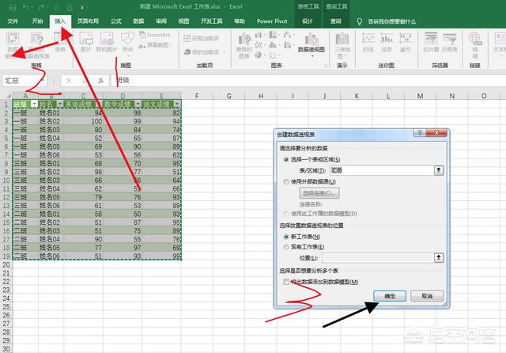The height and width of the screenshot is (353, 506).
Task: Open the Power Pivot tab
Action: tap(275, 21)
